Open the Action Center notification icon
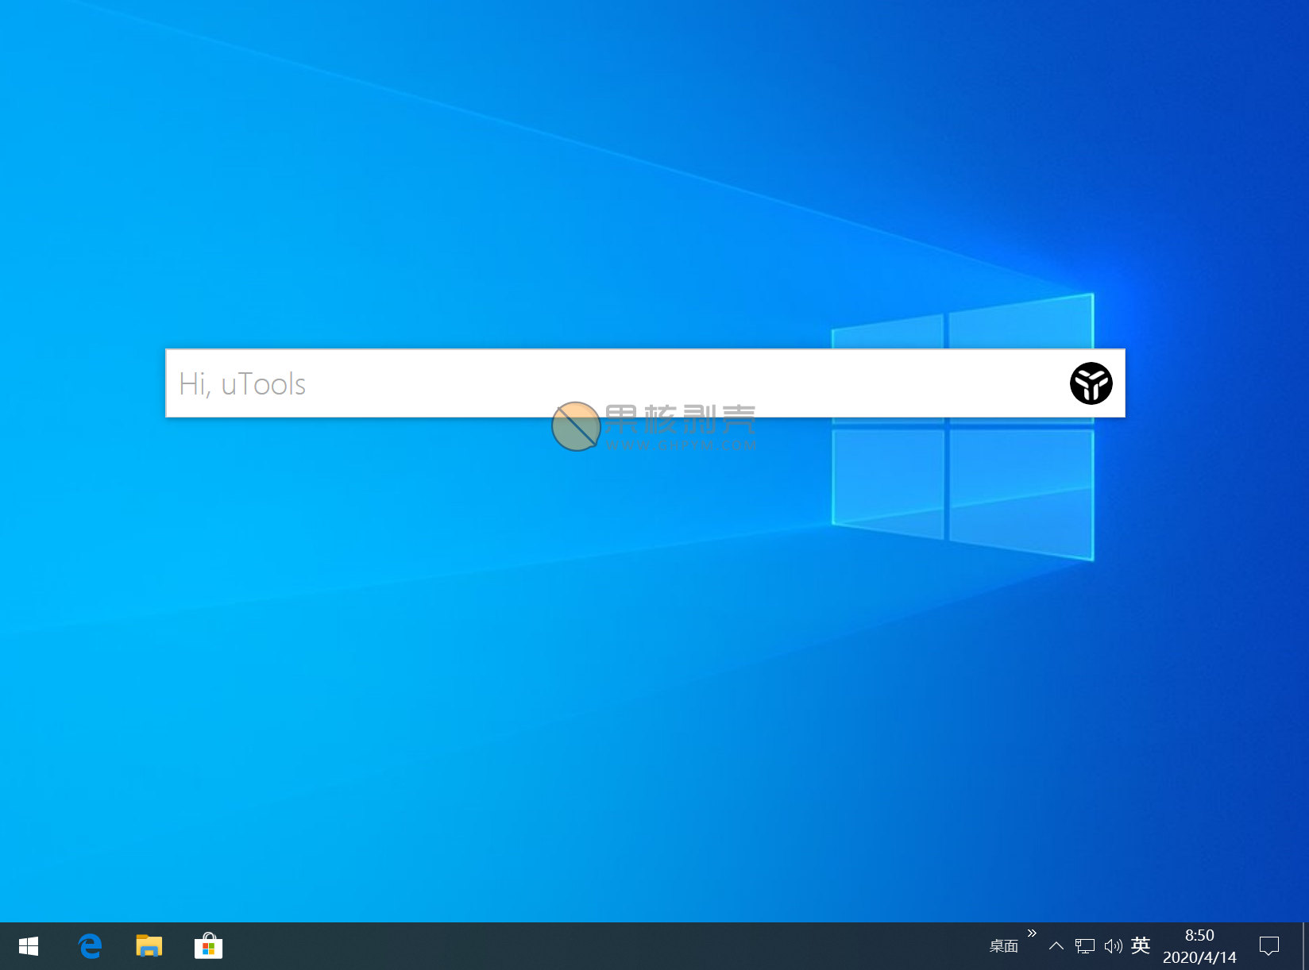 [x=1268, y=946]
